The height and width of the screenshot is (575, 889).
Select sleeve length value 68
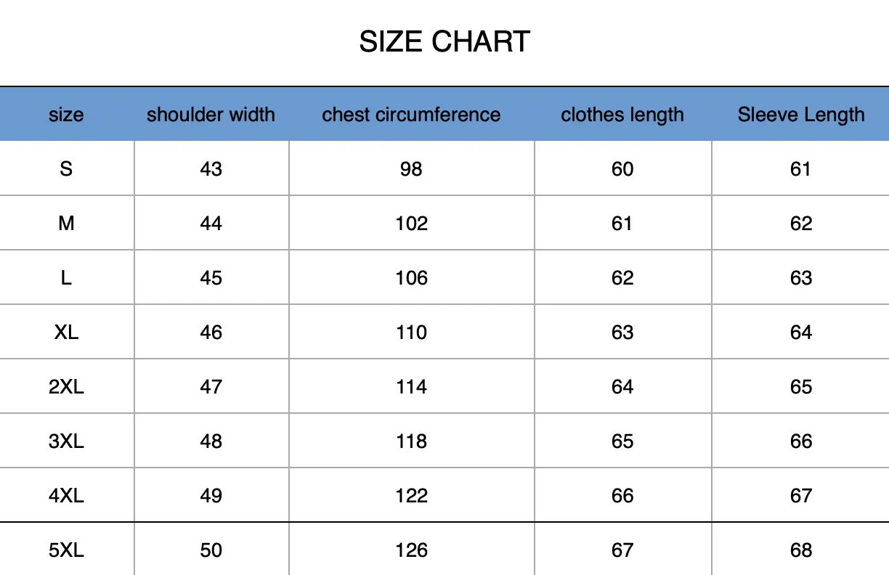tap(801, 550)
